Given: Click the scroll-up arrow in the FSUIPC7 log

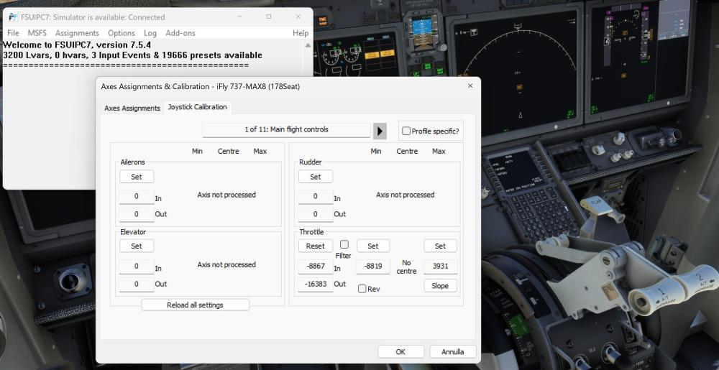Looking at the screenshot, I should [x=308, y=45].
